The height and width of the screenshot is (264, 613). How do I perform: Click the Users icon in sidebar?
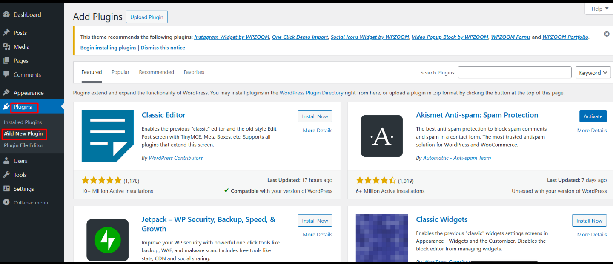tap(6, 161)
